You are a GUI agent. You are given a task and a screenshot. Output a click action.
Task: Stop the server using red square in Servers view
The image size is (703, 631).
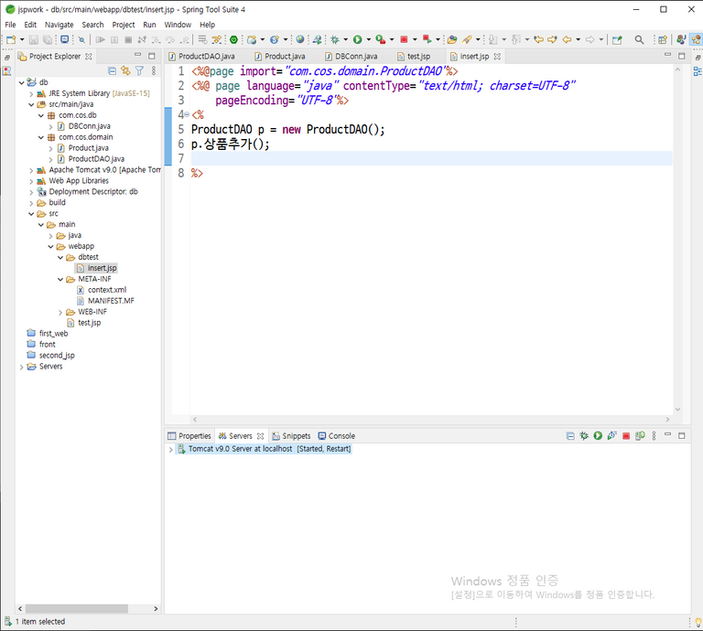(626, 435)
